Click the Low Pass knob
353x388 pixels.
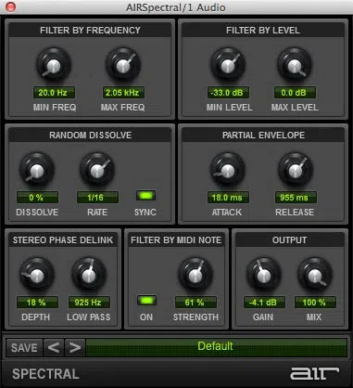point(89,275)
